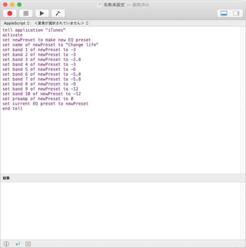
Task: Click the window title 名称未設定
Action: tap(114, 5)
